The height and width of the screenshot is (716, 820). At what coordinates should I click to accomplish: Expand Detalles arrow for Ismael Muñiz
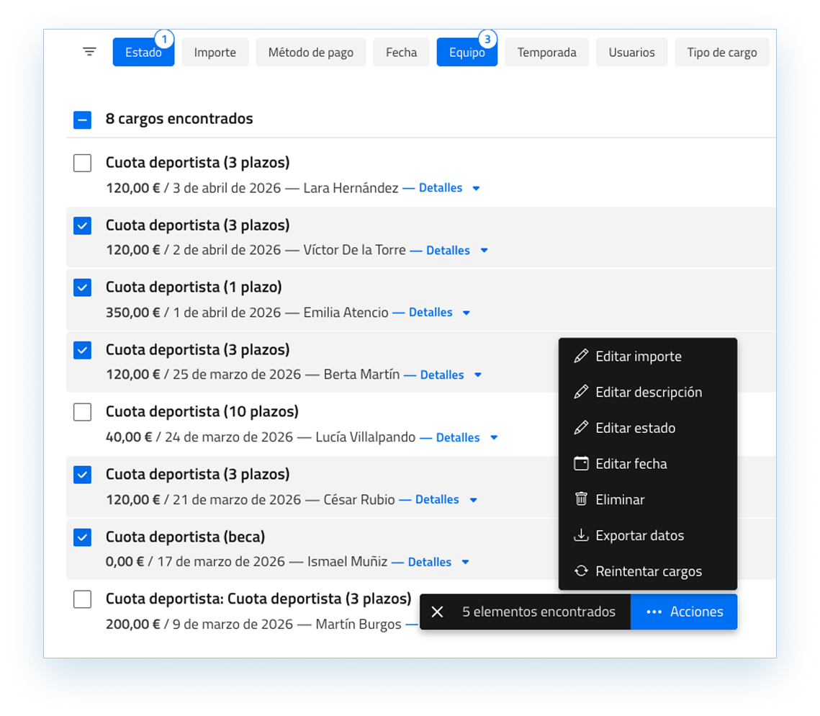click(x=465, y=563)
